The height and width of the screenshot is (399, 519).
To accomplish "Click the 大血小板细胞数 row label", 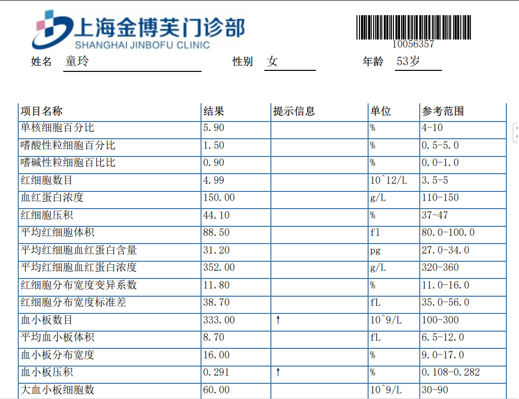I will (57, 390).
